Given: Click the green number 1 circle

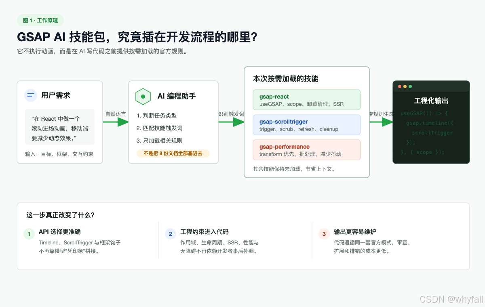Looking at the screenshot, I should pos(29,234).
